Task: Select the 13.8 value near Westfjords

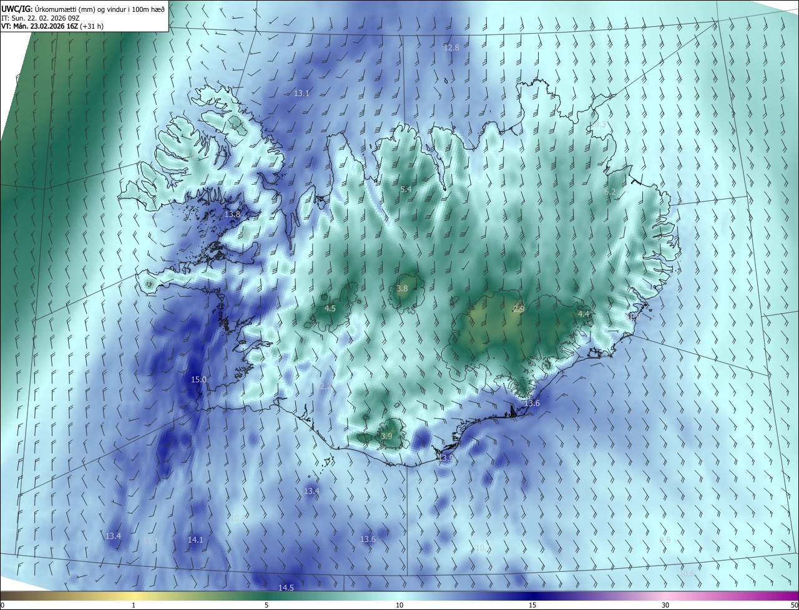Action: pyautogui.click(x=232, y=214)
